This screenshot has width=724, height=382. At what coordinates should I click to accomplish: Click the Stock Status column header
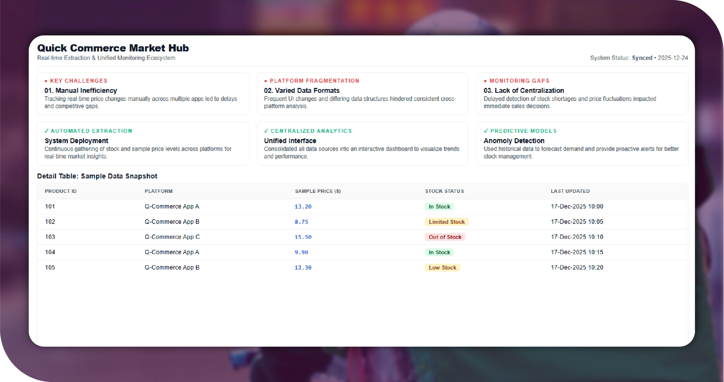(444, 191)
